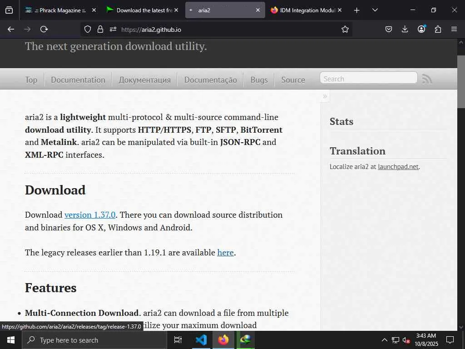Open the Firefox downloads panel
465x349 pixels.
pos(405,29)
